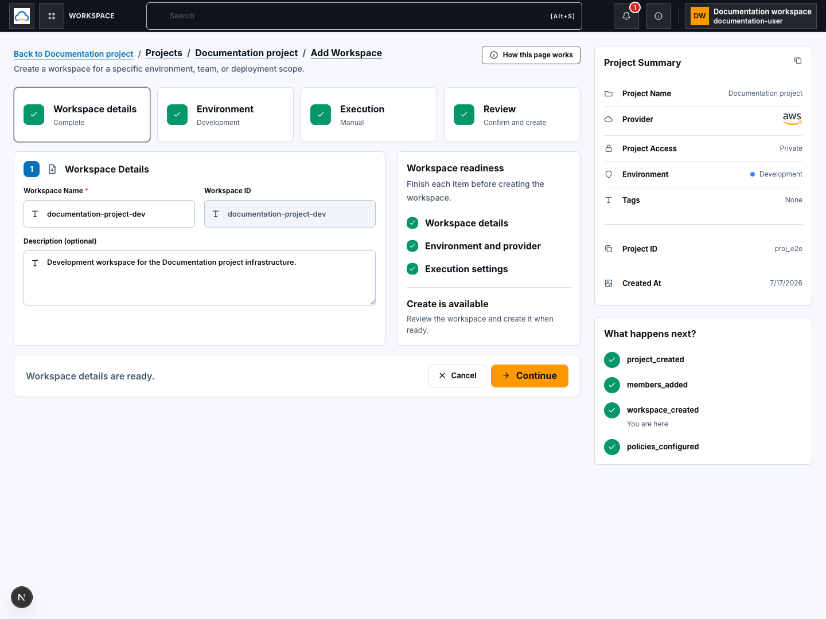Screen dimensions: 826x619
Task: Select the Review step
Action: click(512, 115)
